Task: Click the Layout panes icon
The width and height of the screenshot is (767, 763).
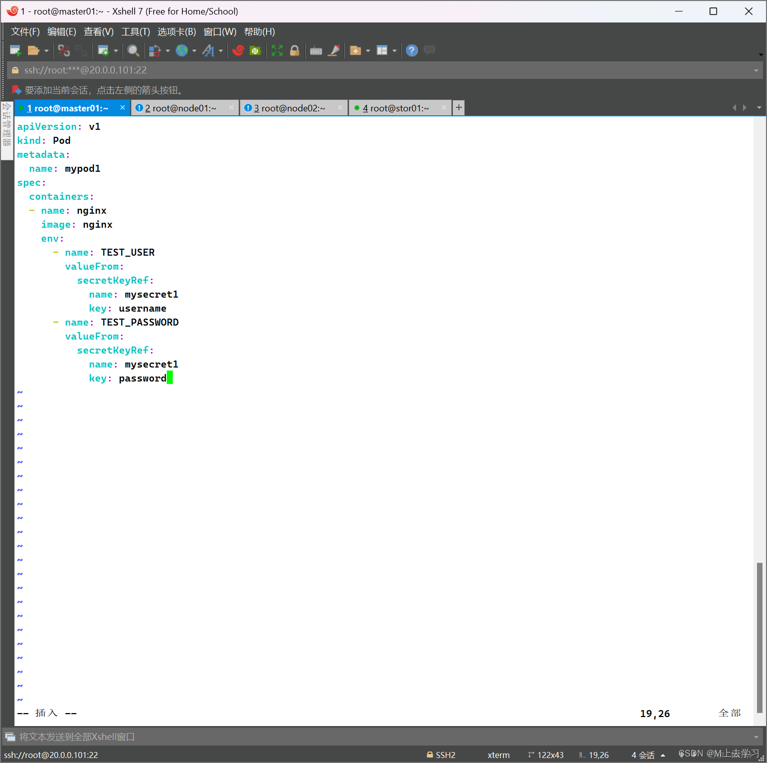Action: coord(382,50)
